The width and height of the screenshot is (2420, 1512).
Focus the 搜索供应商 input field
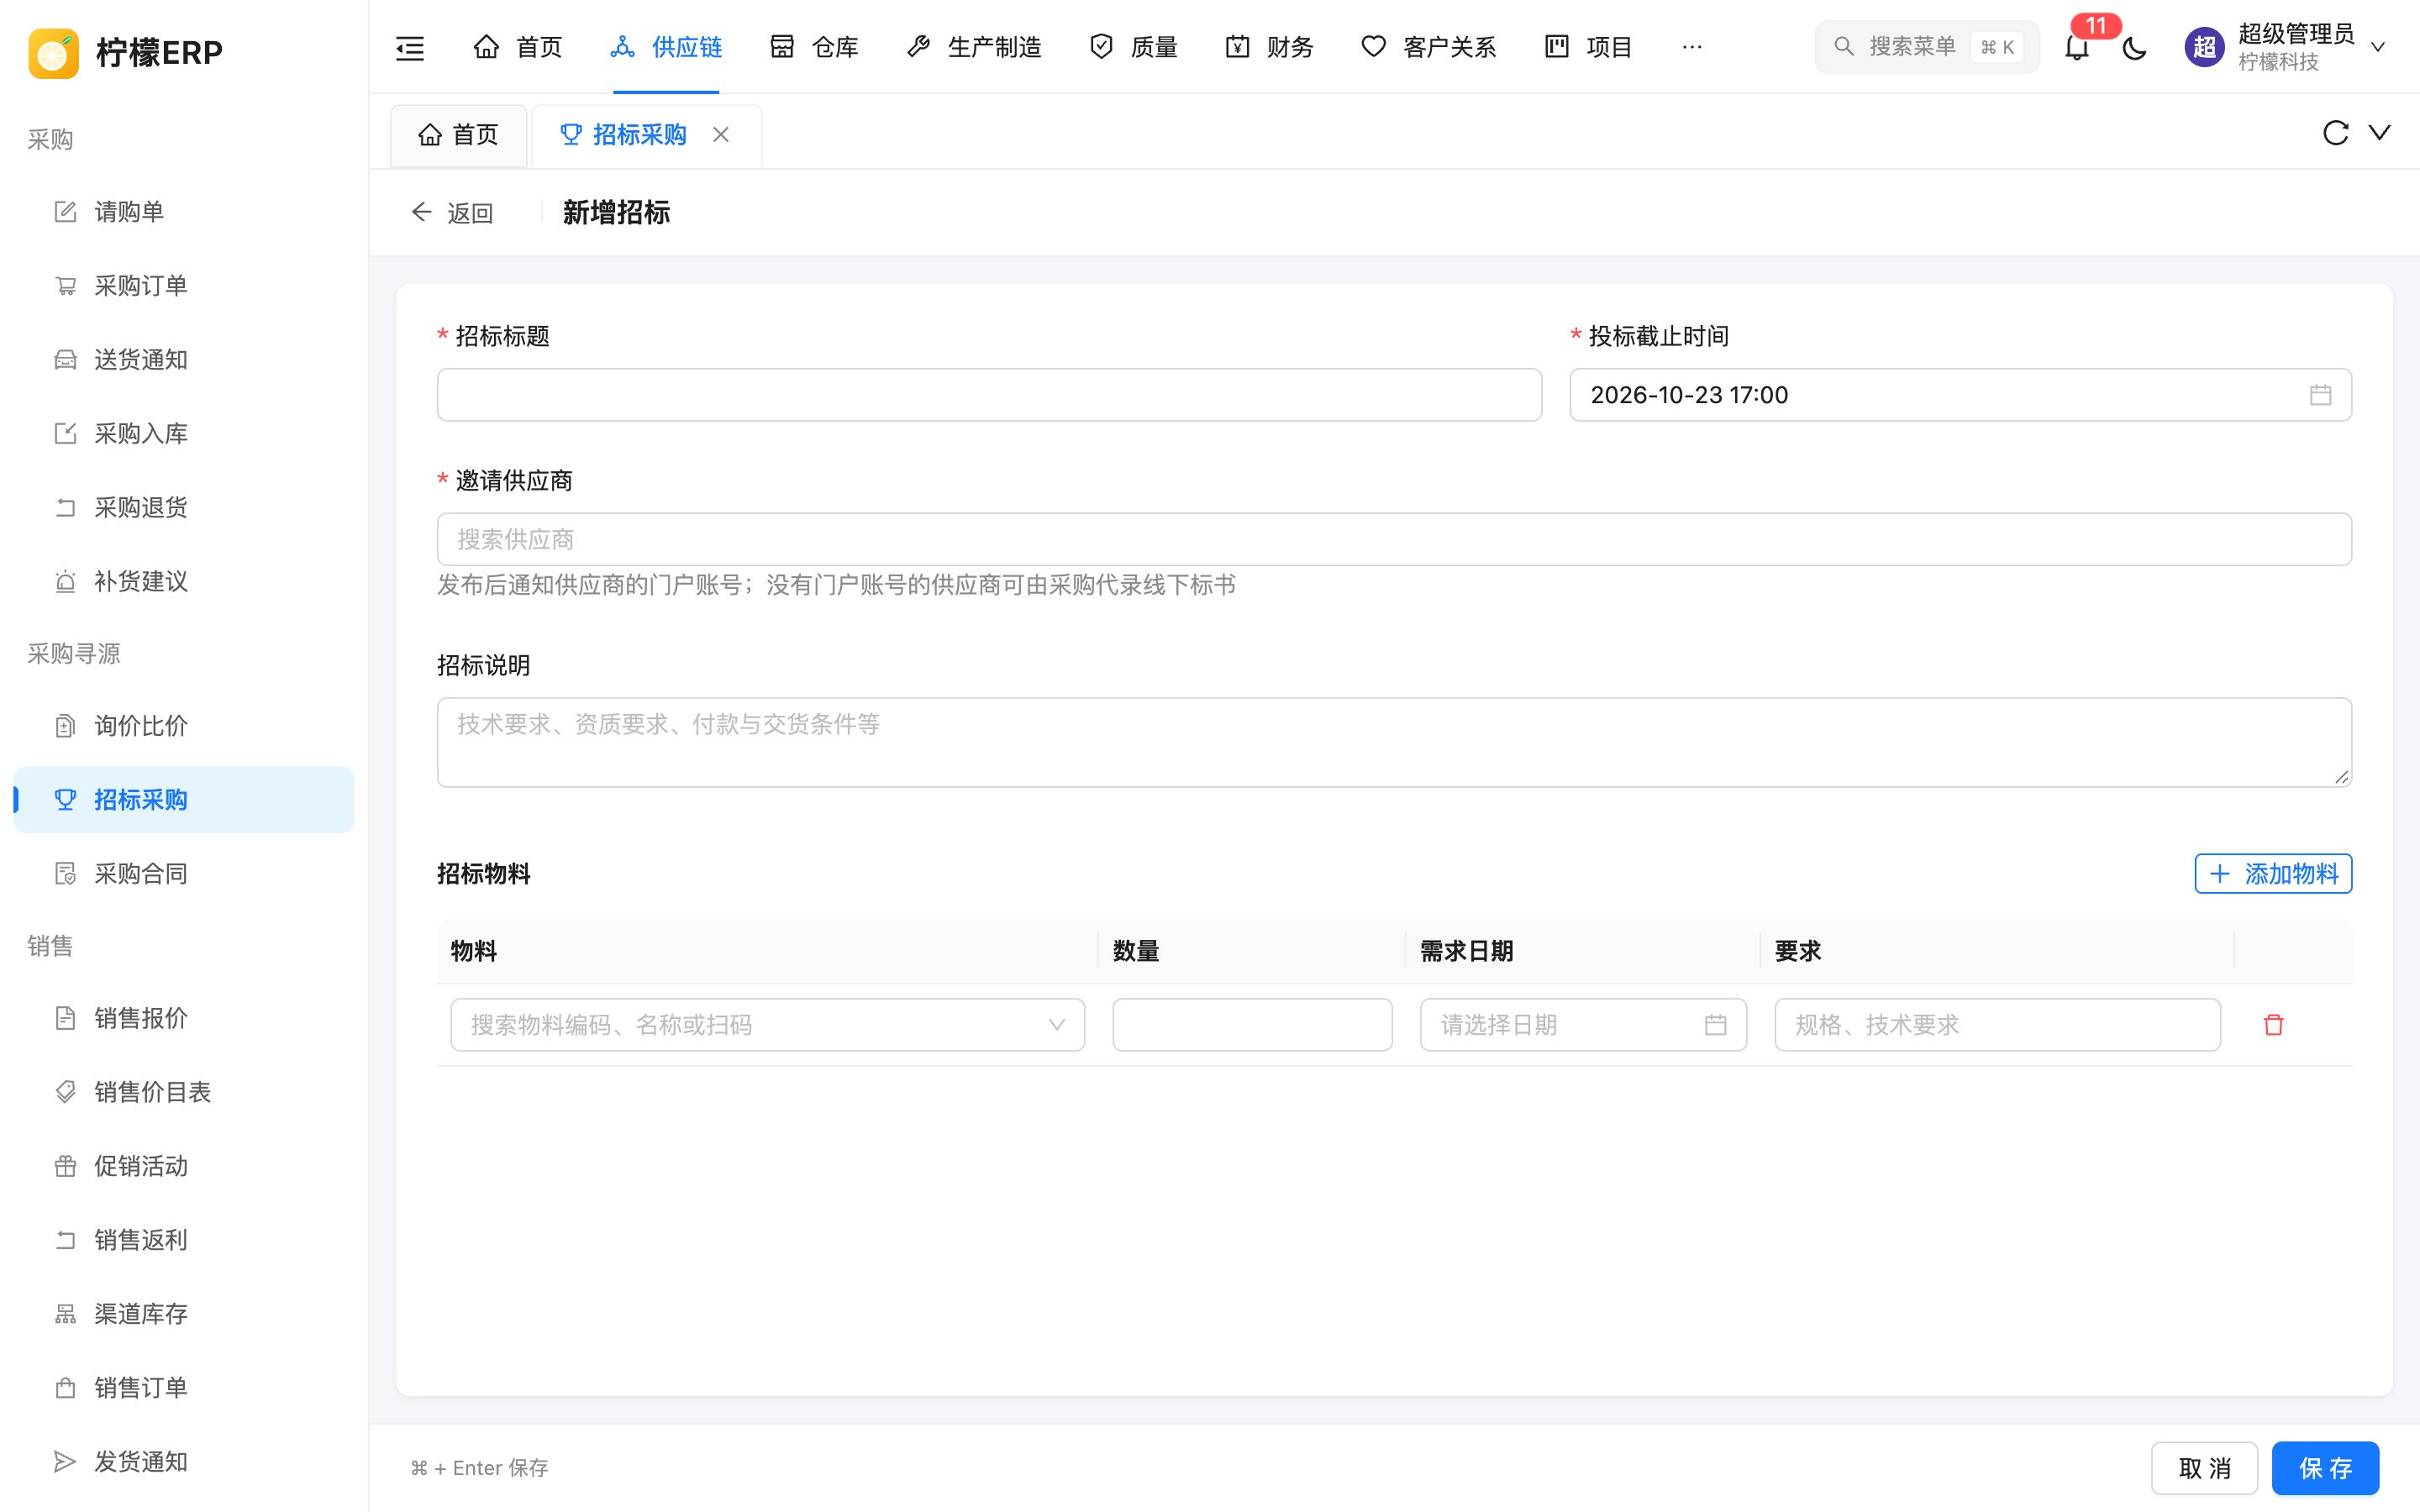coord(1394,540)
